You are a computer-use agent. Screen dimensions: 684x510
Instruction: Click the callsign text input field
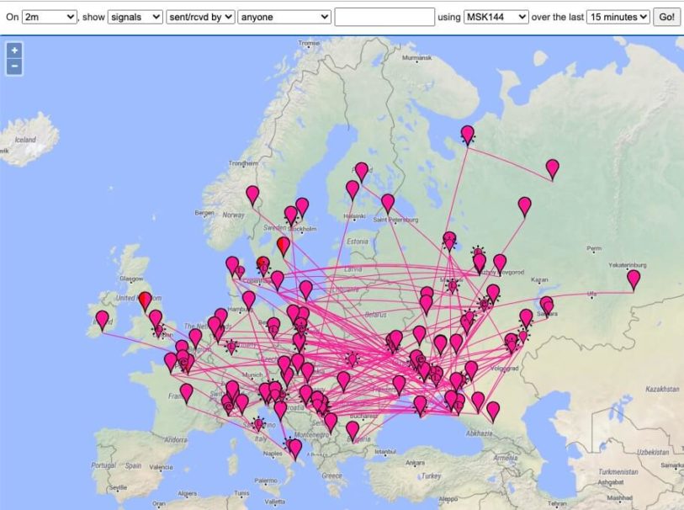pos(384,17)
